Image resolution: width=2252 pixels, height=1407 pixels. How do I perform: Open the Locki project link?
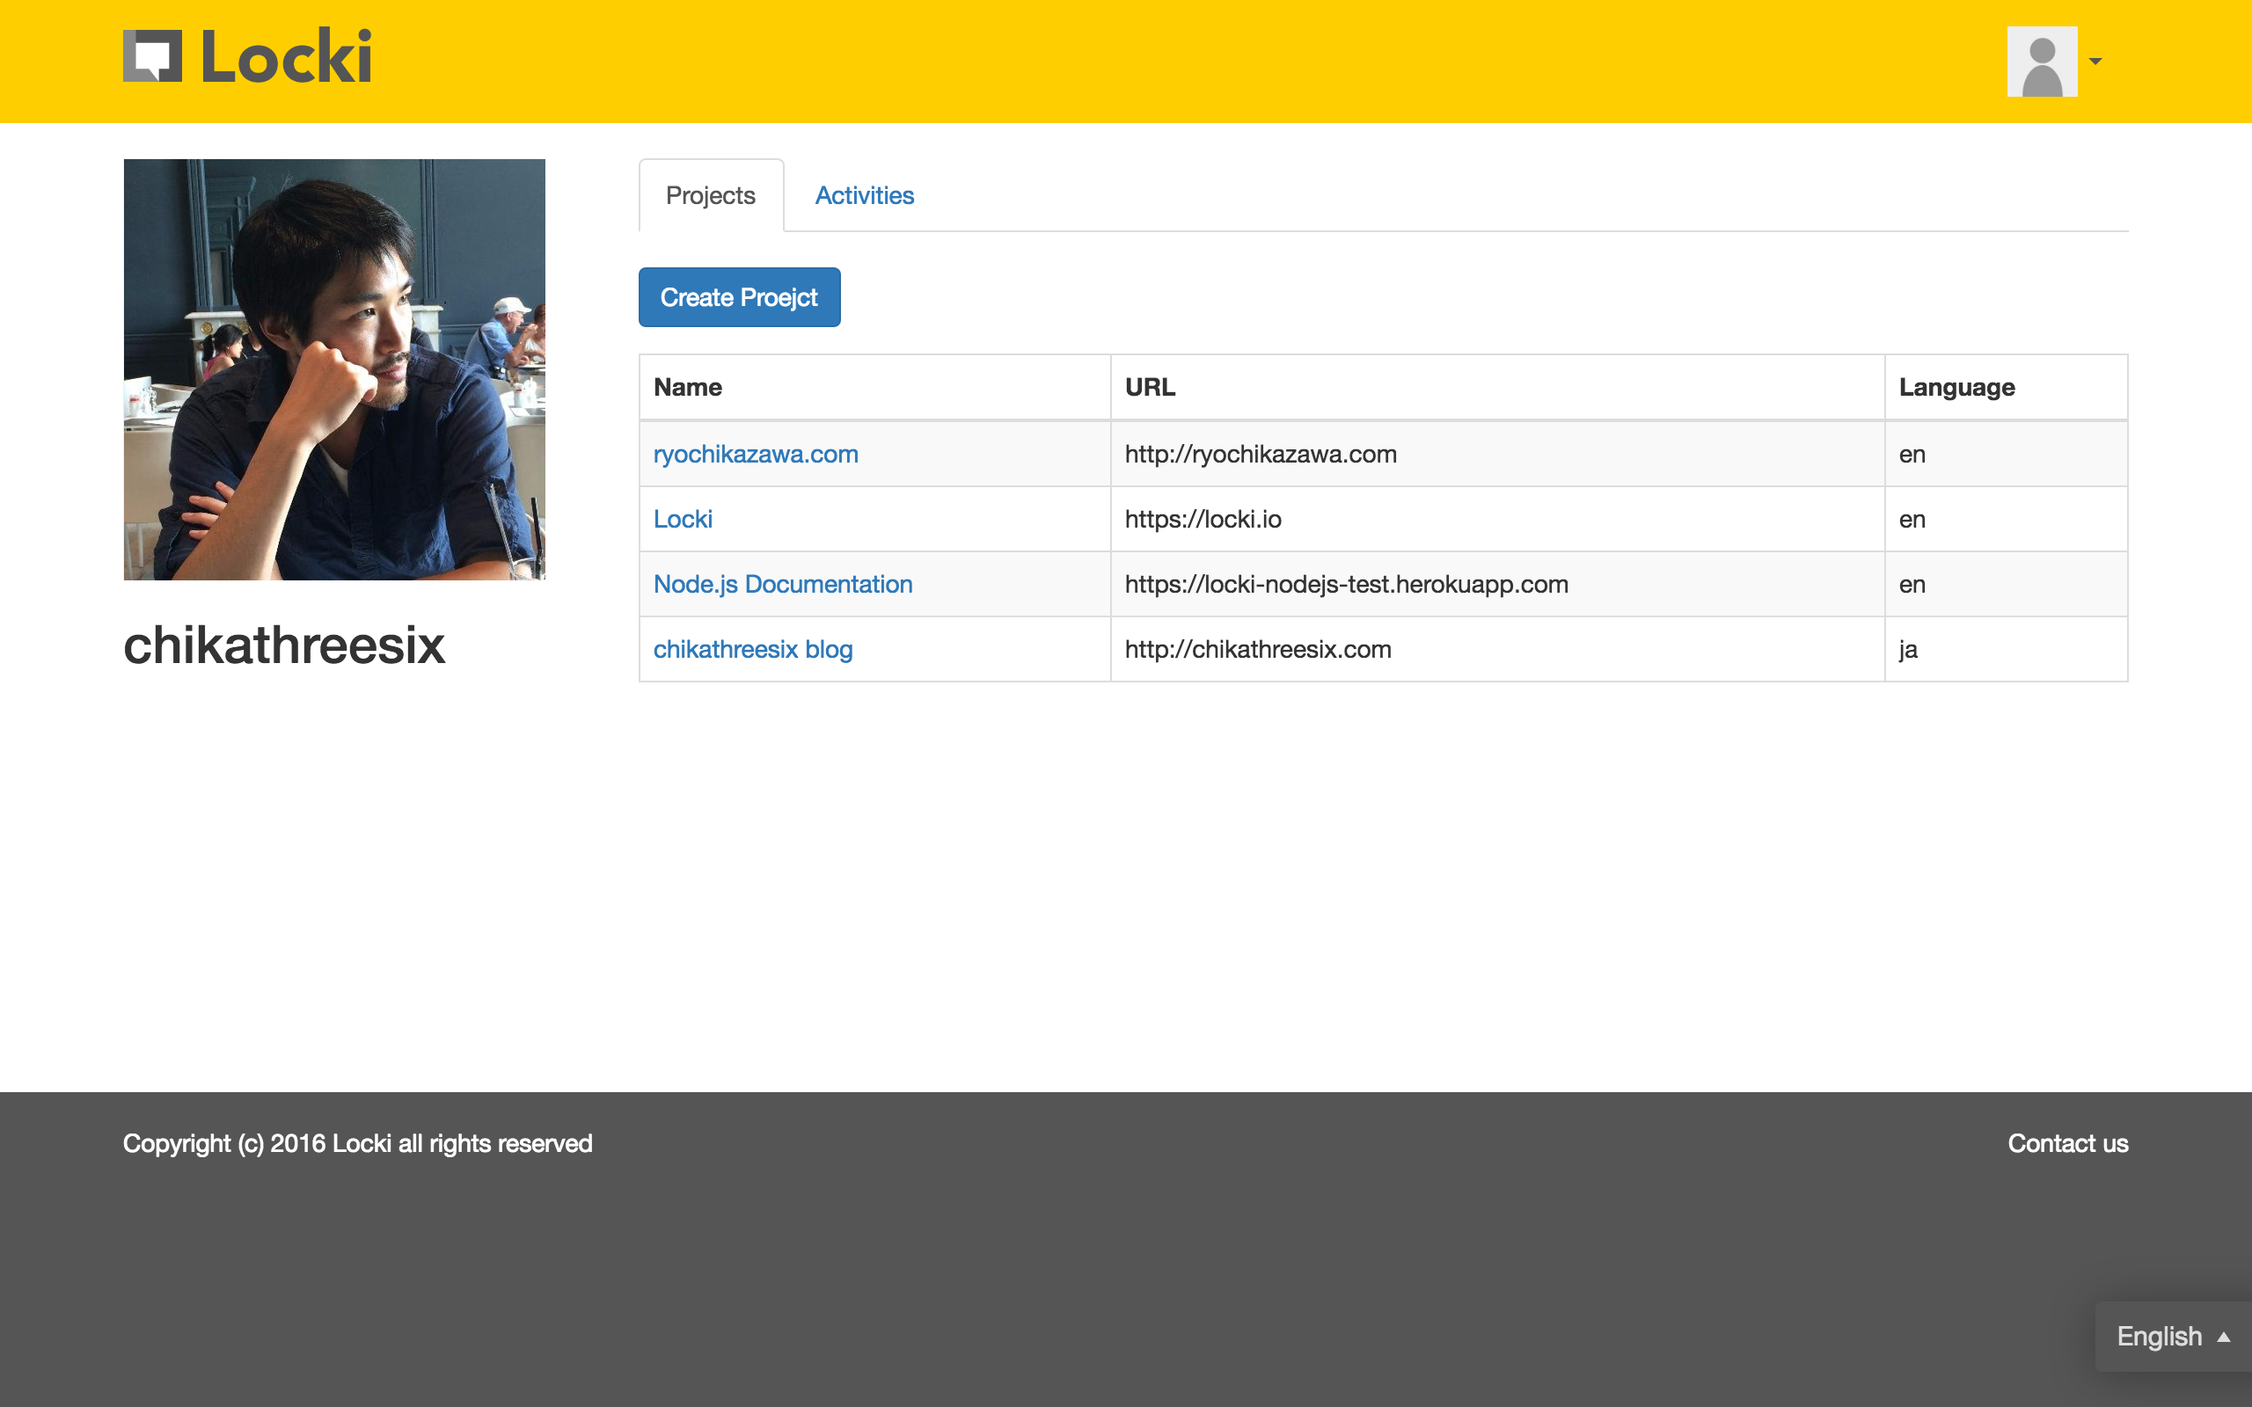click(x=682, y=519)
